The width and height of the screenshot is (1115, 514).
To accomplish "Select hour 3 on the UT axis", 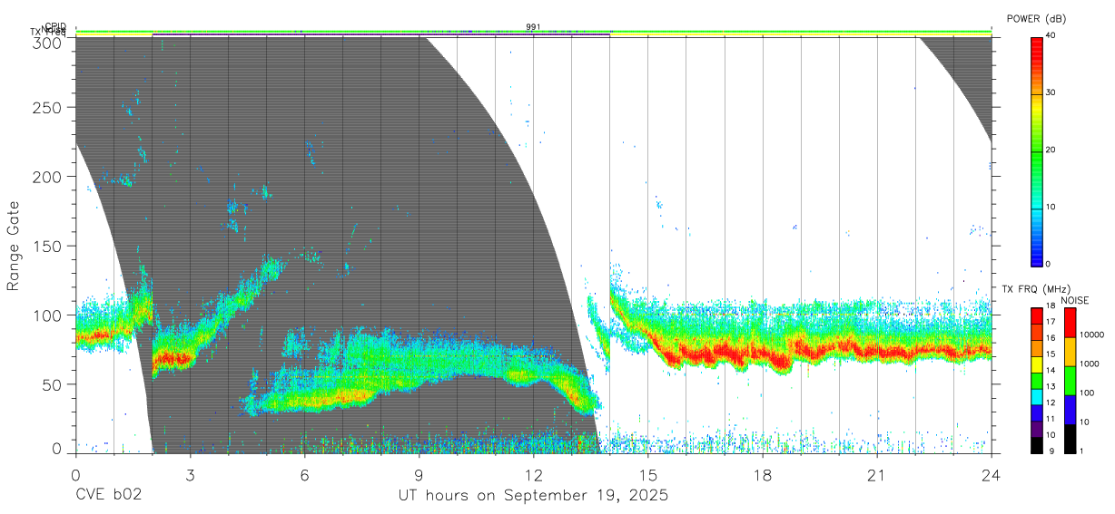I will tap(190, 475).
